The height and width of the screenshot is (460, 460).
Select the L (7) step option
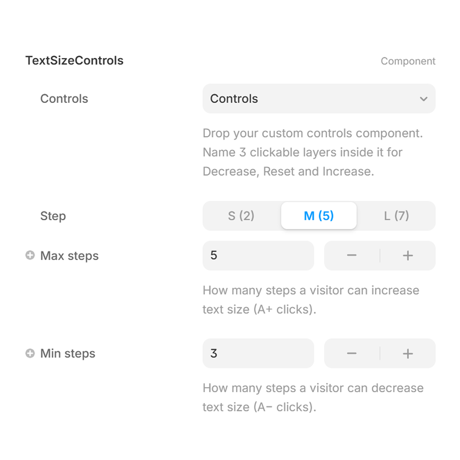pos(397,216)
